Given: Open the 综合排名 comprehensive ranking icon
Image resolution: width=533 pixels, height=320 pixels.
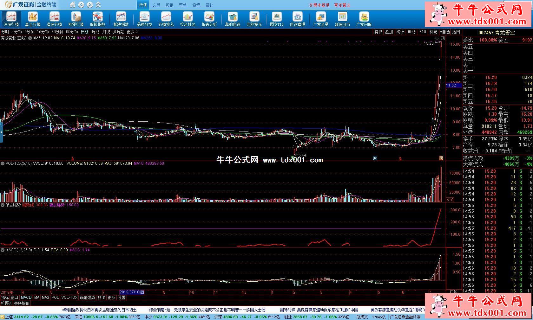Looking at the screenshot, I should tap(188, 19).
